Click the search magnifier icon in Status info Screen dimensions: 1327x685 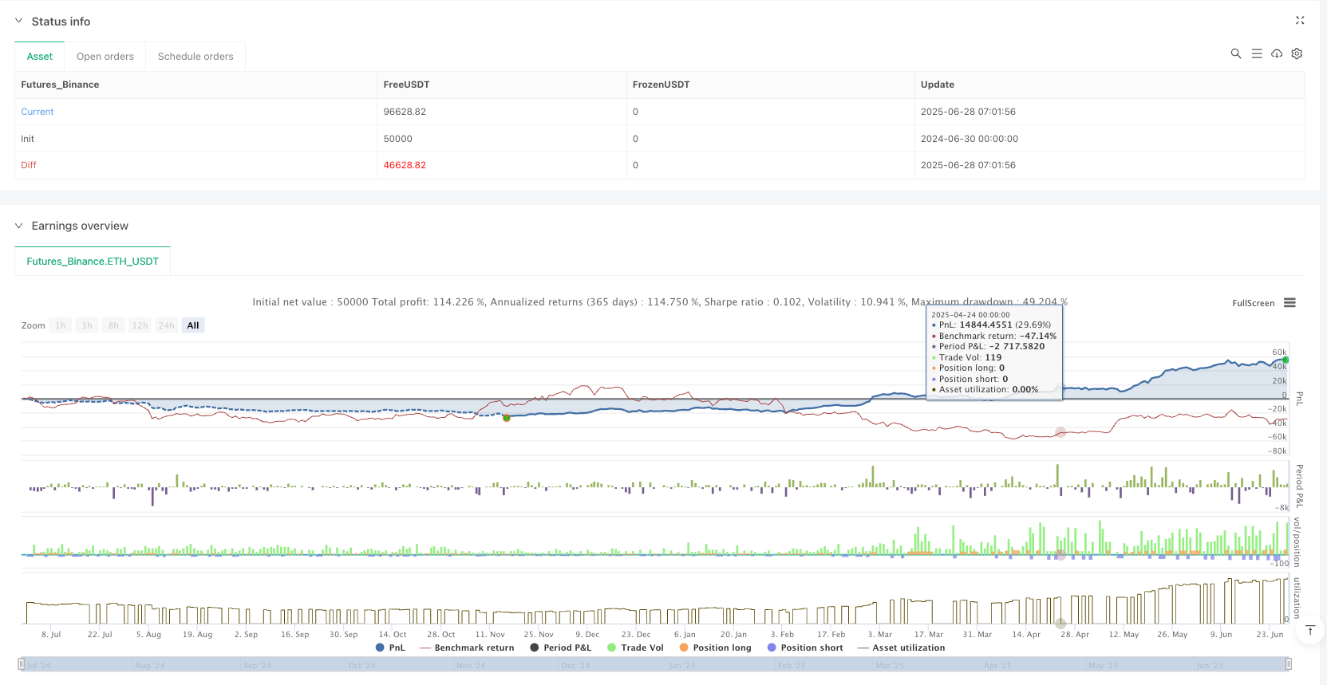[x=1235, y=53]
